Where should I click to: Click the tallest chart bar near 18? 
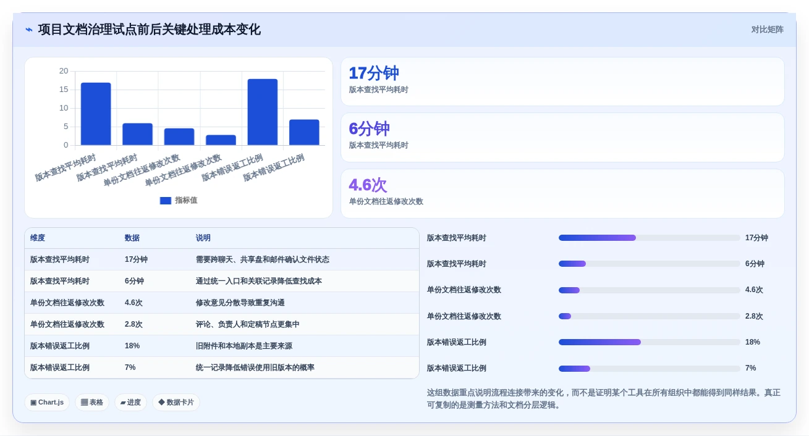[263, 112]
